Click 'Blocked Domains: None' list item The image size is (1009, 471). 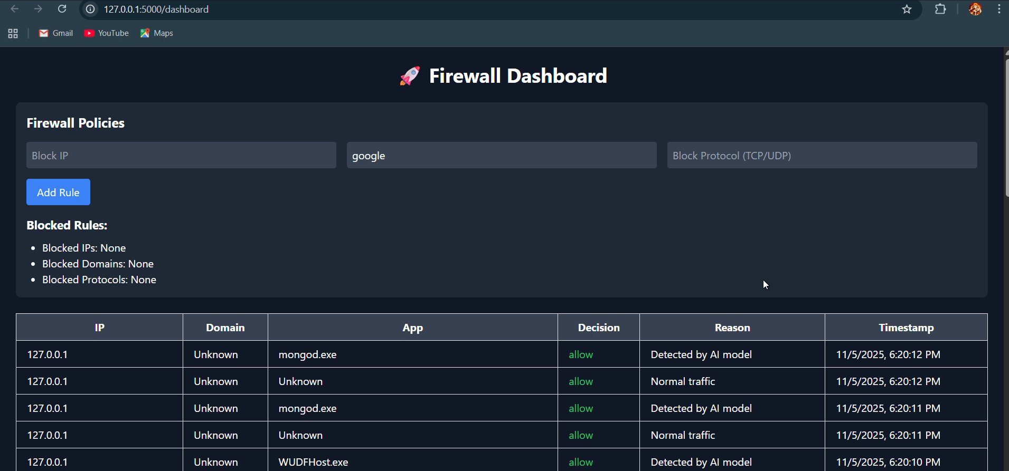tap(98, 264)
